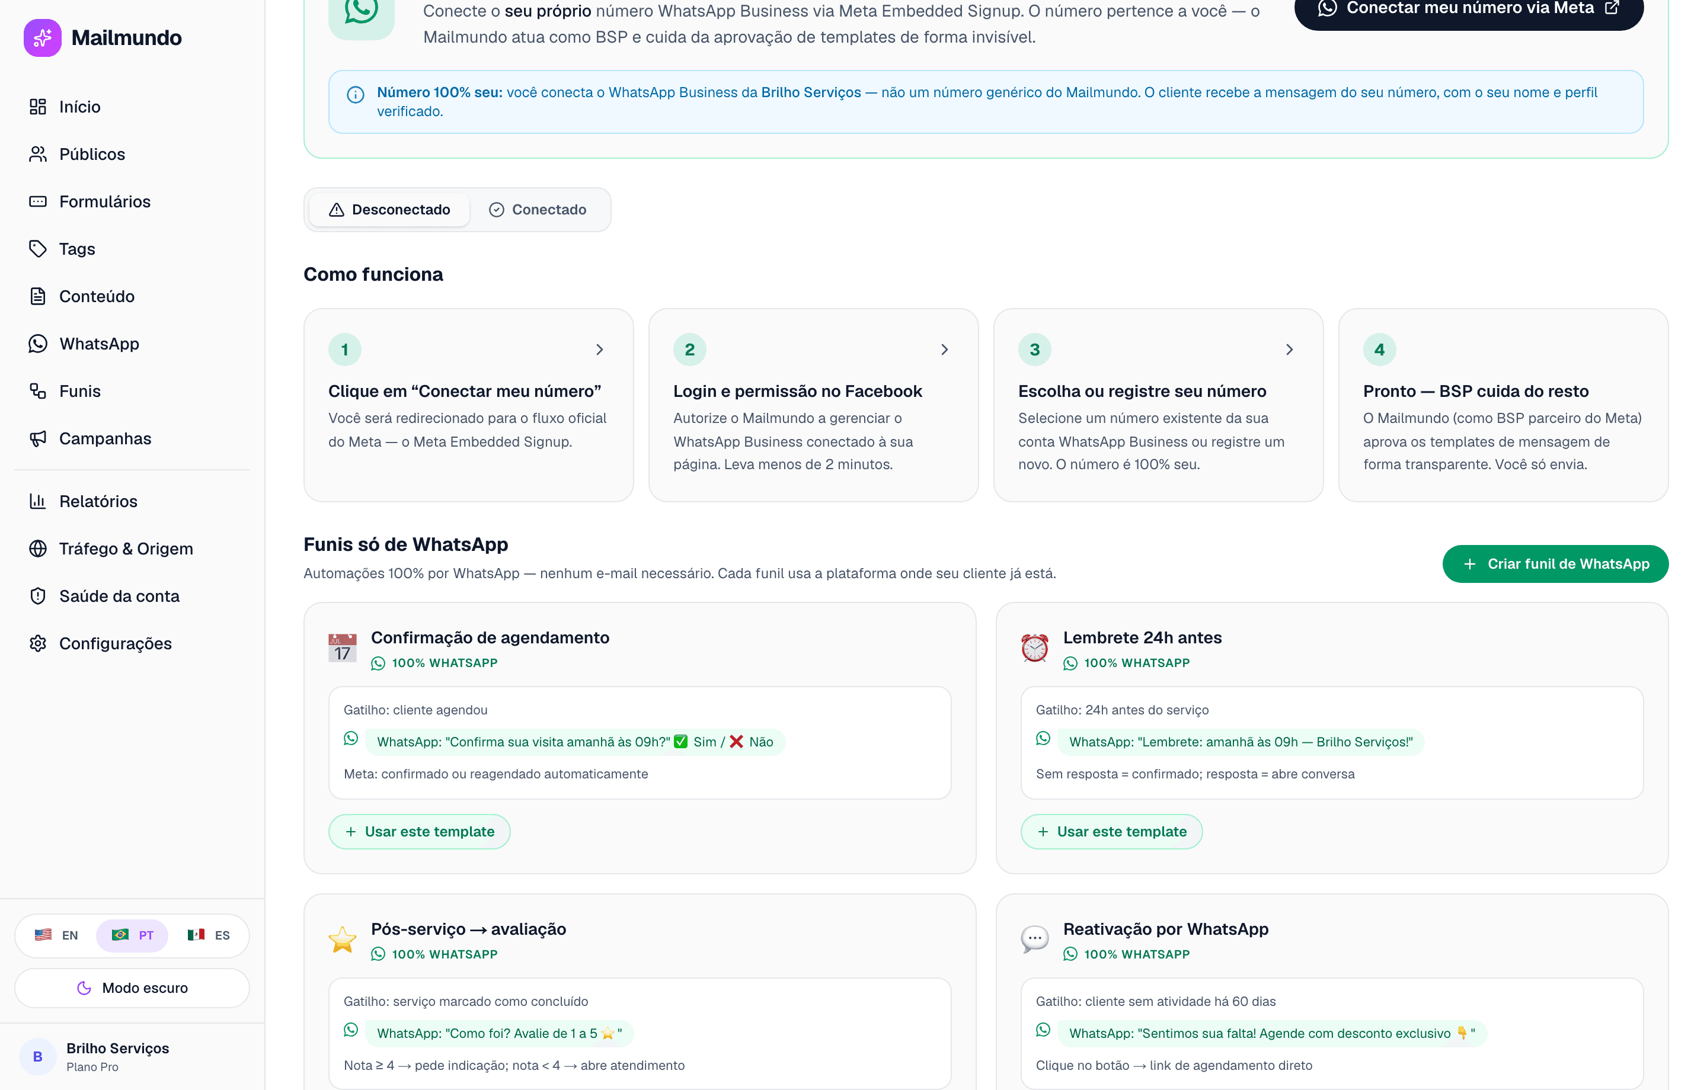Image resolution: width=1707 pixels, height=1090 pixels.
Task: Click calendar icon of Confirmação de agendamento
Action: point(343,647)
